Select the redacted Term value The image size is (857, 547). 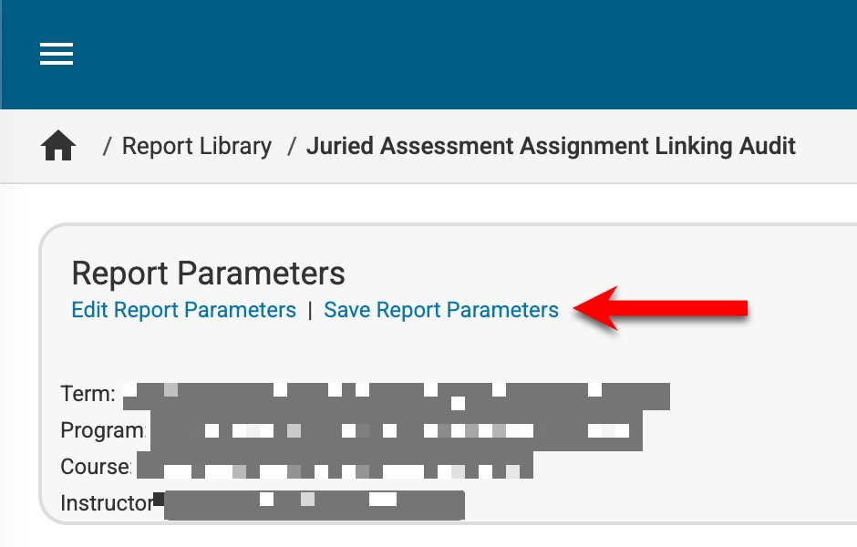coord(397,397)
